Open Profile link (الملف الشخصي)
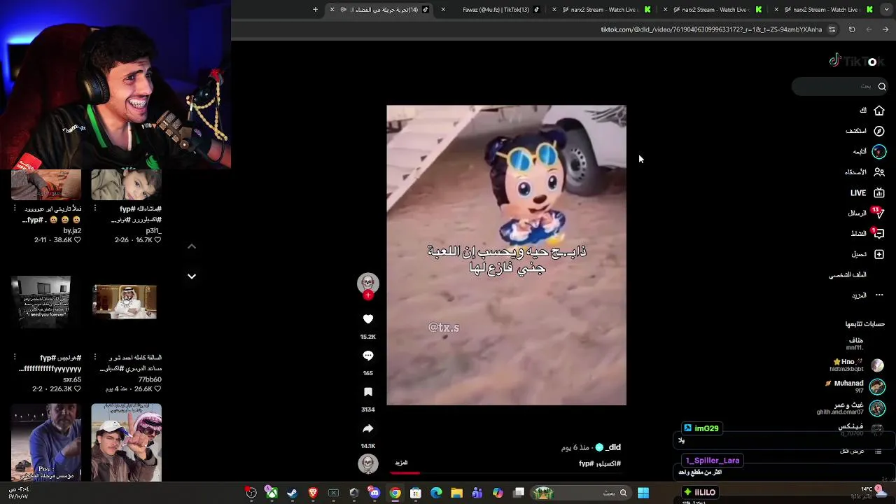Screen dimensions: 896x504 click(x=848, y=274)
